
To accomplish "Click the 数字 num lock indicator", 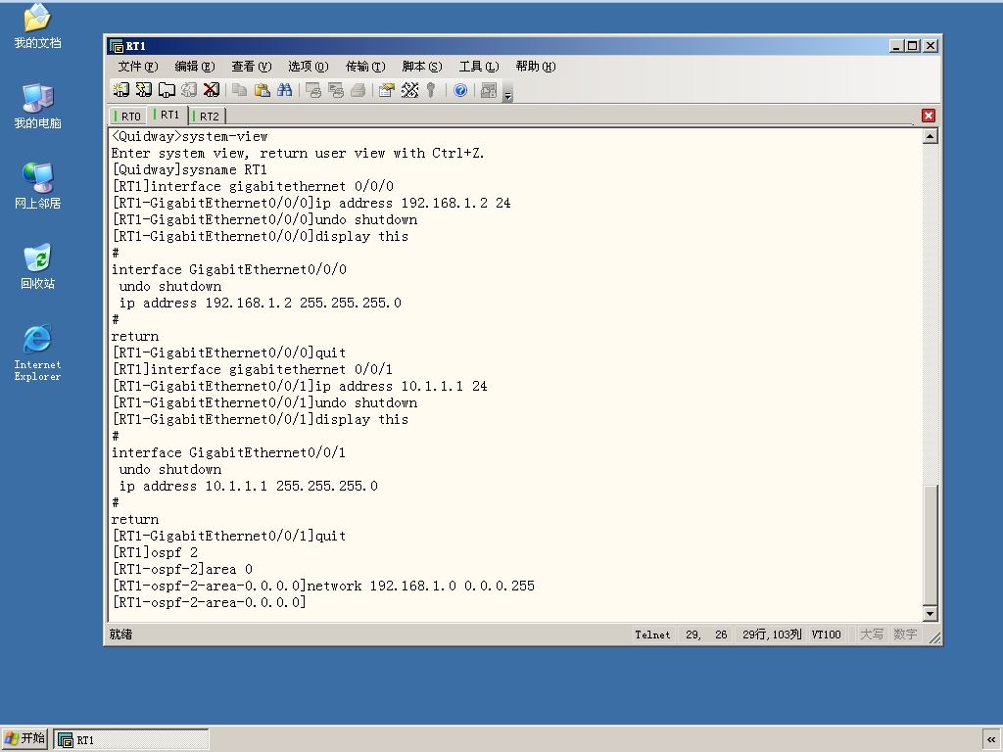I will point(905,634).
